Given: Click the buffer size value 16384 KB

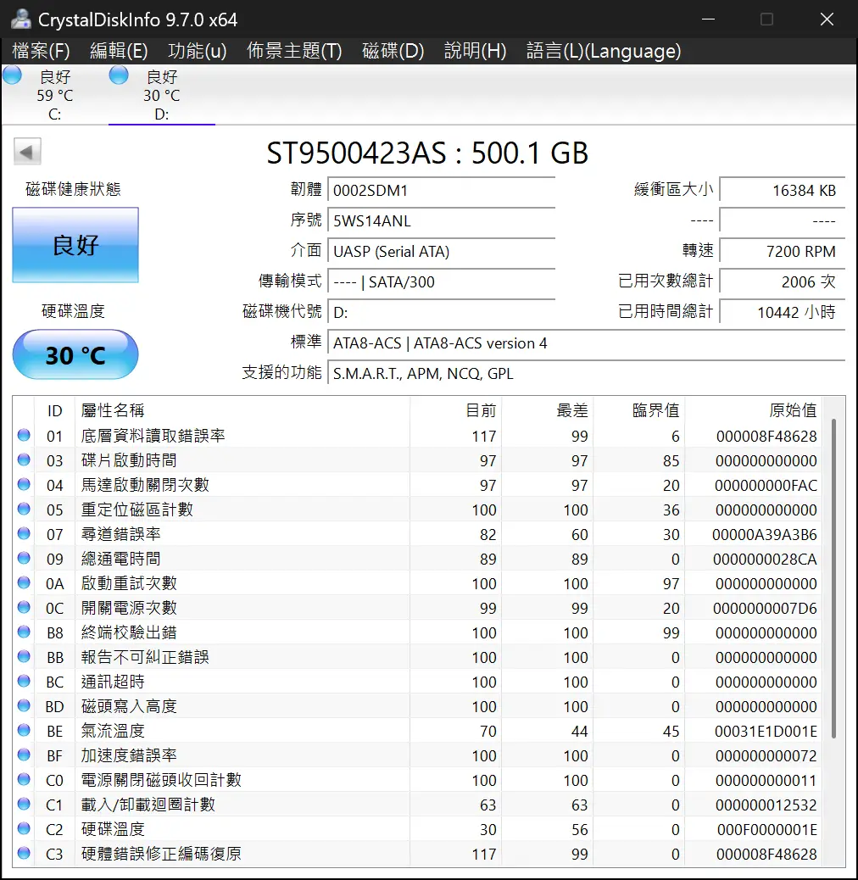Looking at the screenshot, I should click(783, 190).
